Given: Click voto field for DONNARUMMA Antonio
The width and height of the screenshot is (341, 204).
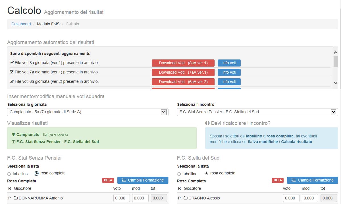Looking at the screenshot, I should click(121, 198).
